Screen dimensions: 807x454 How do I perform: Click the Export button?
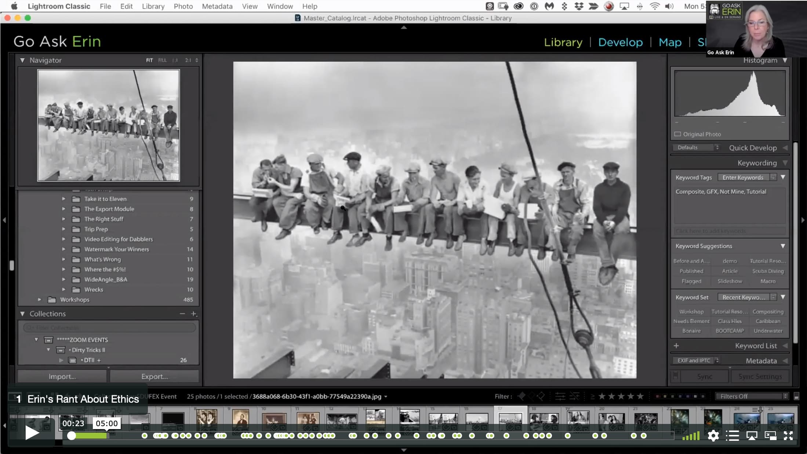[155, 377]
